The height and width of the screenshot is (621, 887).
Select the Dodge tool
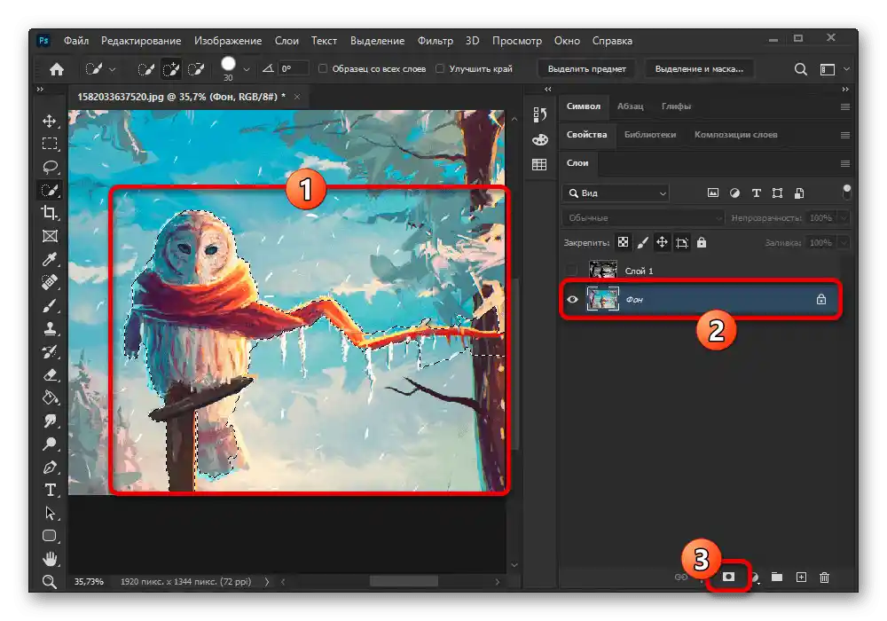click(50, 444)
